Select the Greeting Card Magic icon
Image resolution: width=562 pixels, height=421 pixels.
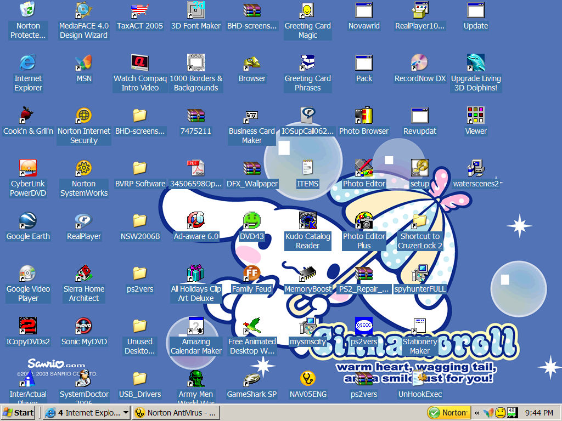[x=307, y=10]
